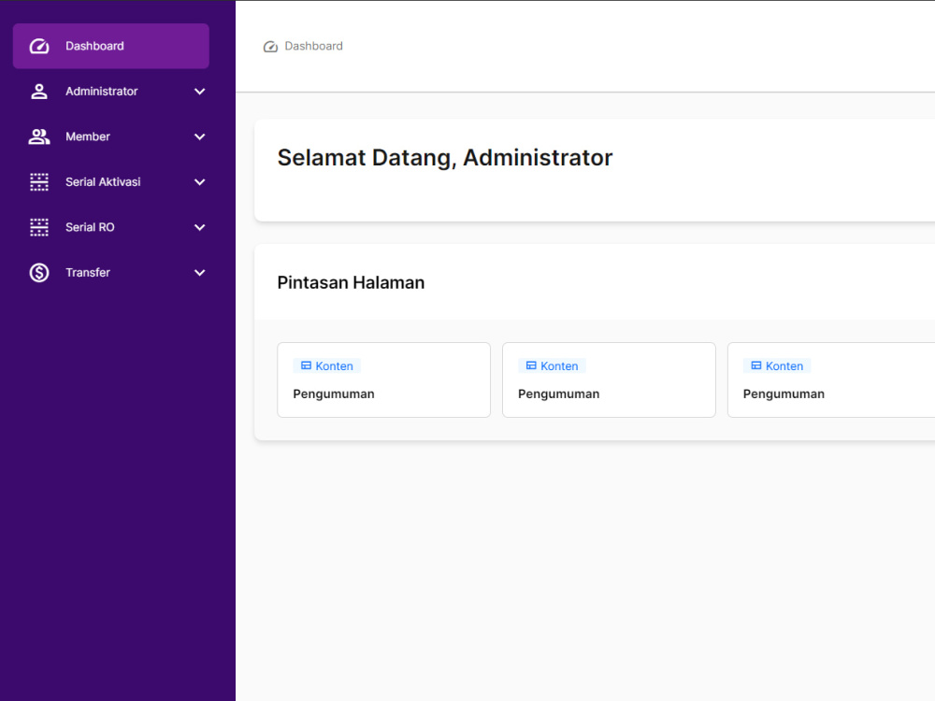Image resolution: width=935 pixels, height=701 pixels.
Task: Open the Administrator sidebar menu
Action: click(111, 92)
